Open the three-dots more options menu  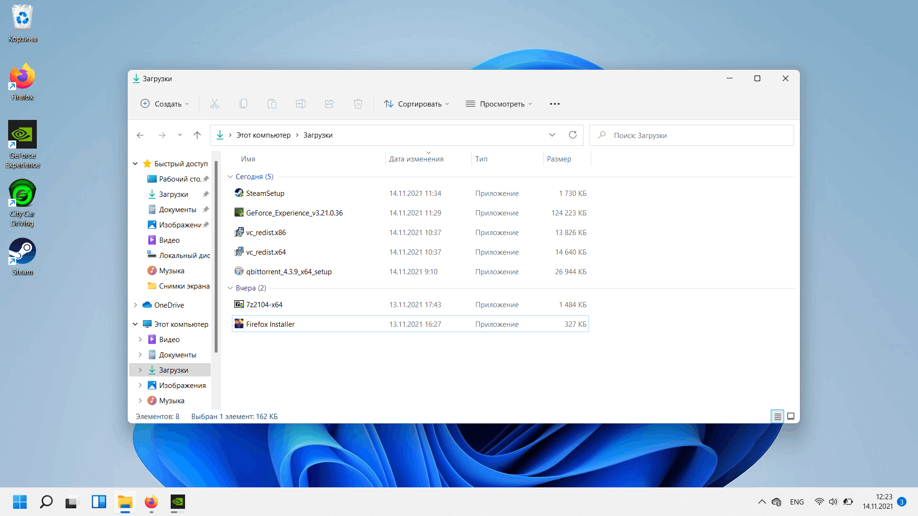click(555, 104)
